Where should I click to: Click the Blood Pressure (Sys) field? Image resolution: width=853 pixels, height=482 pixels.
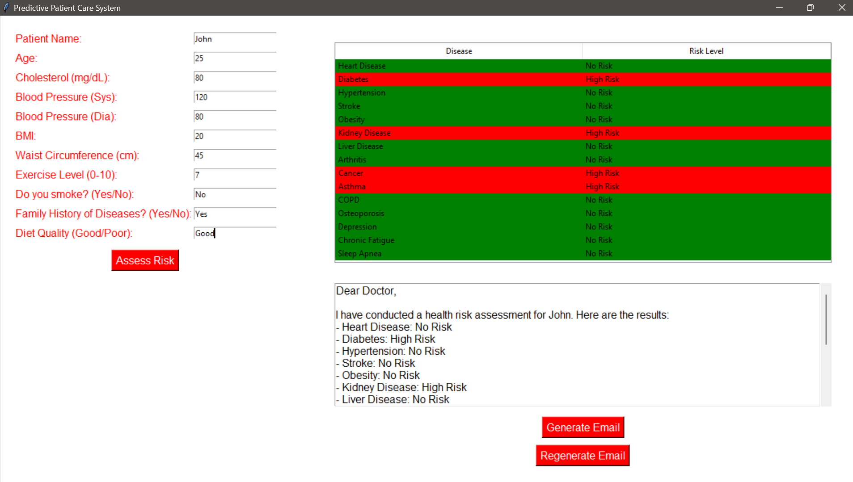tap(235, 97)
